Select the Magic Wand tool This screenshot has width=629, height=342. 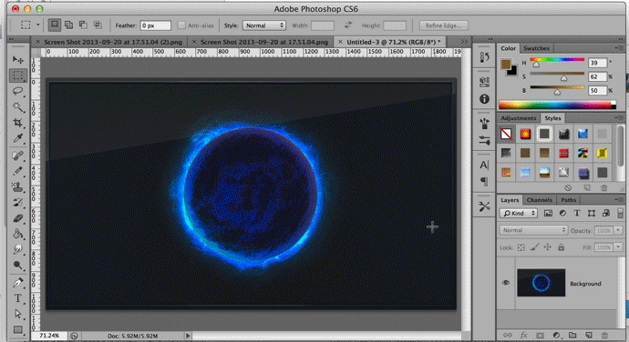17,107
